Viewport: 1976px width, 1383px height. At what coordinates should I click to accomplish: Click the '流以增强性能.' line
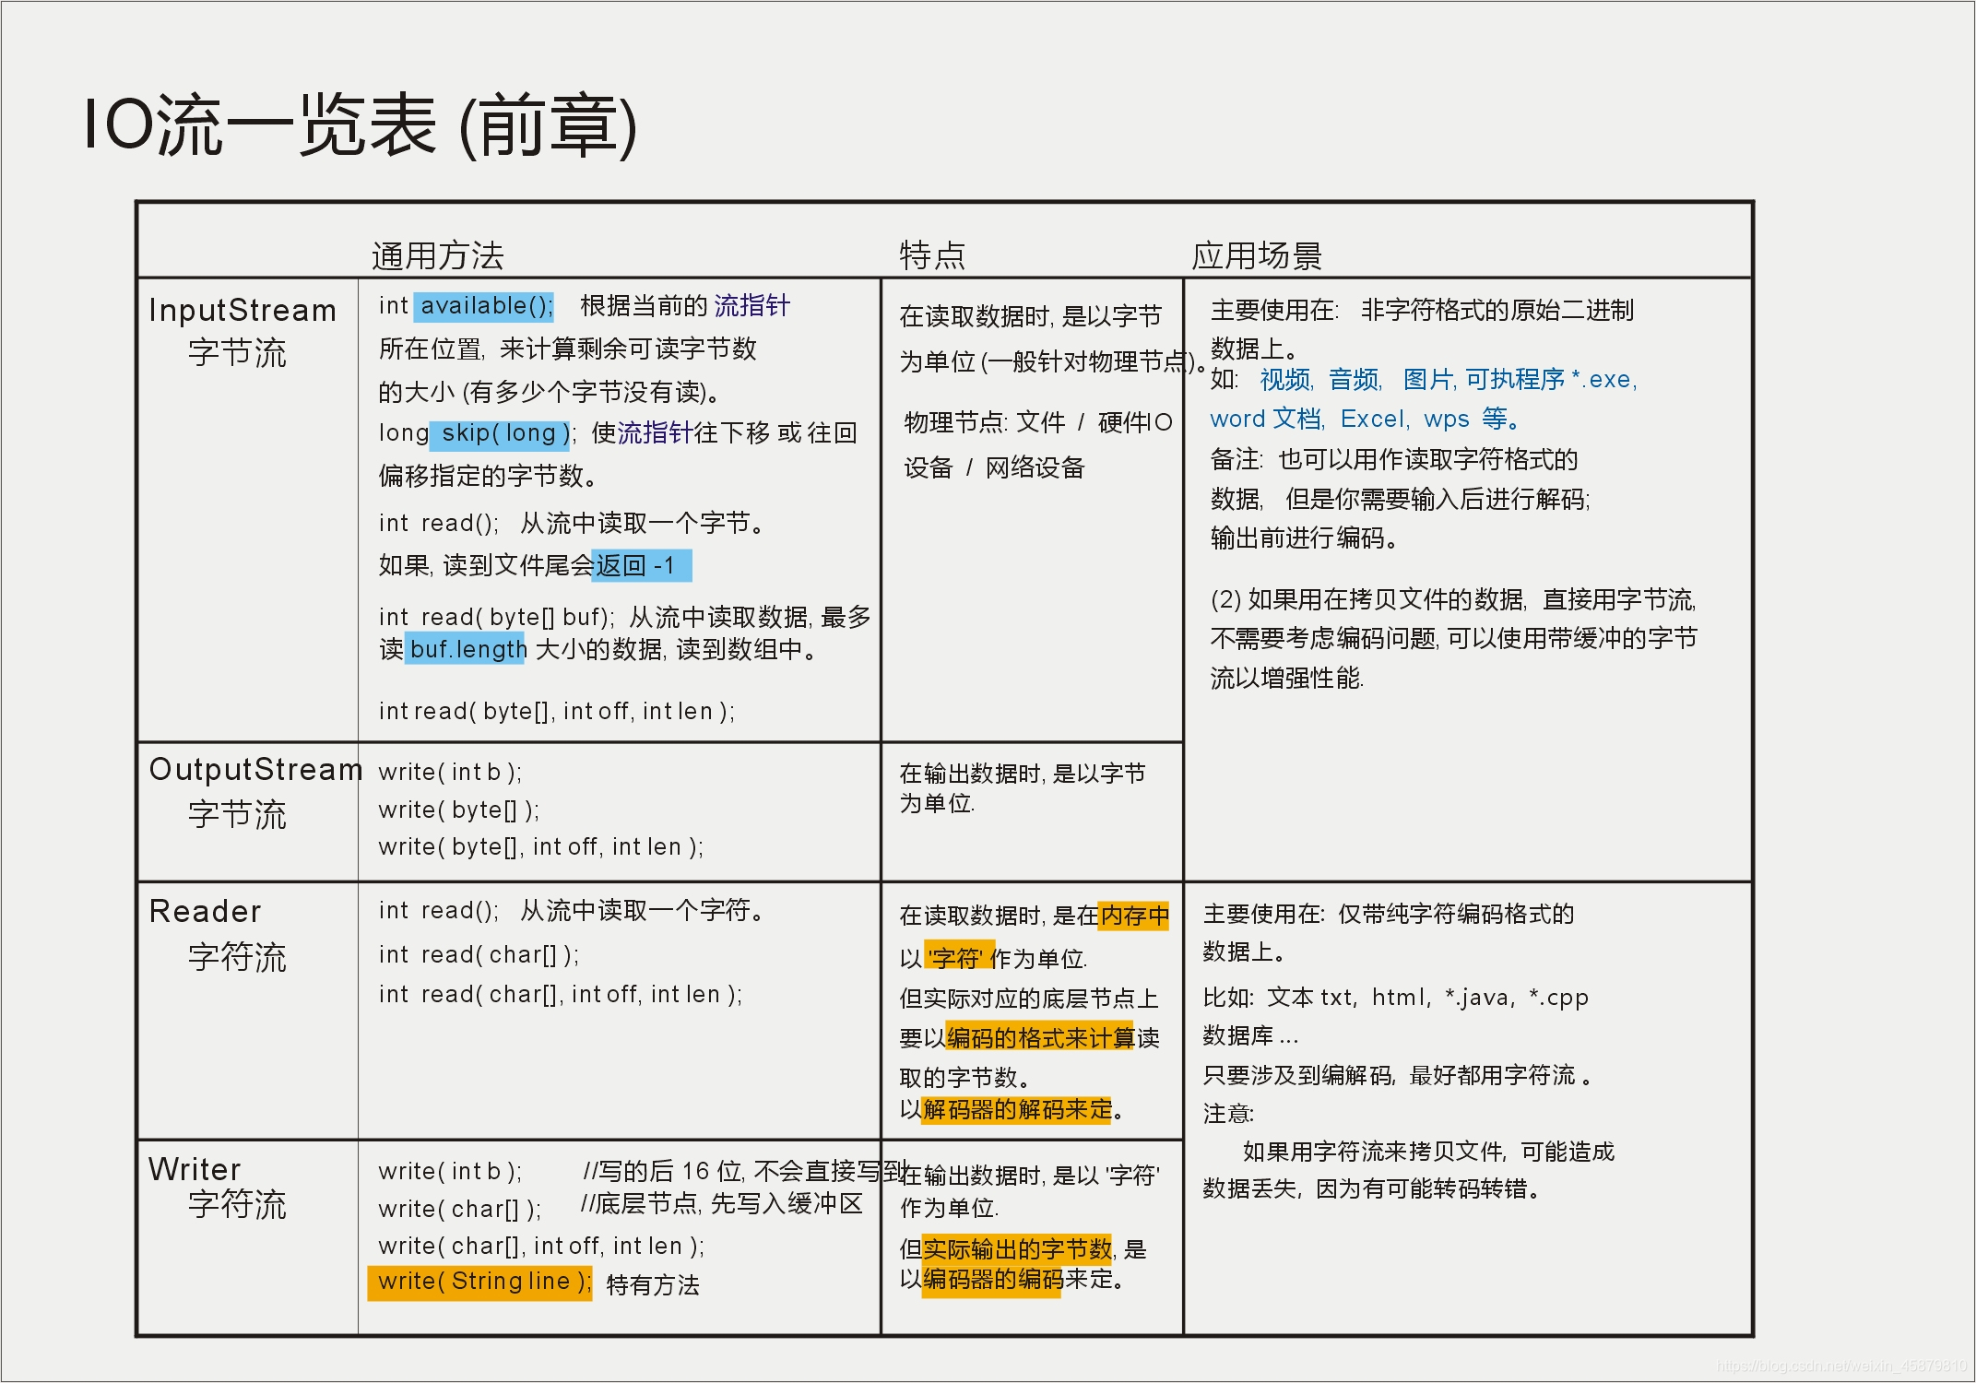pos(1287,679)
